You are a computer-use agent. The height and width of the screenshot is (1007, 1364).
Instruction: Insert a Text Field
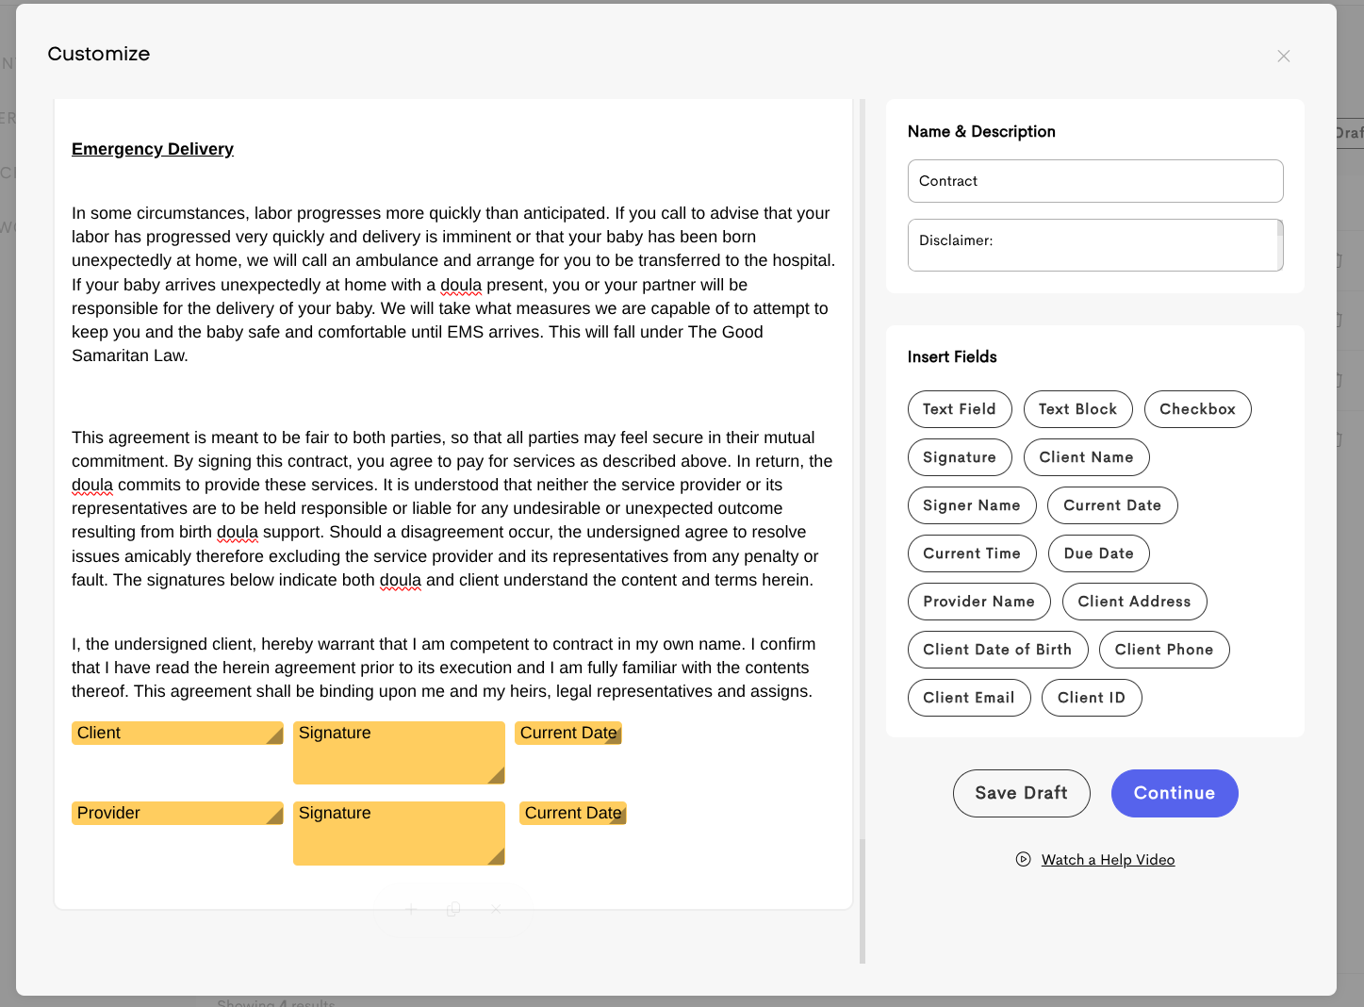[960, 409]
